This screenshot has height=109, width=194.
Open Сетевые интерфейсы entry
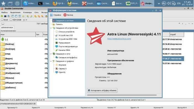[x=68, y=58]
